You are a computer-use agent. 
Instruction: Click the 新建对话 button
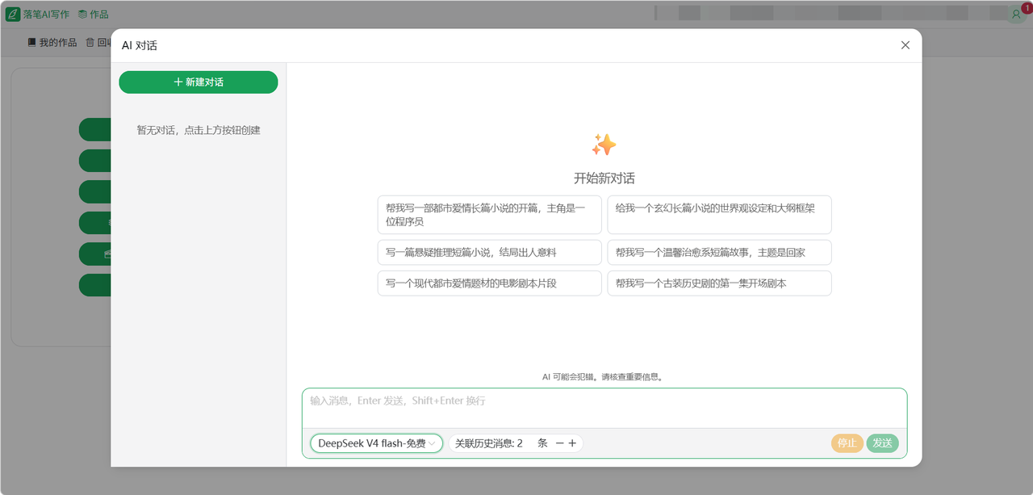pos(199,82)
